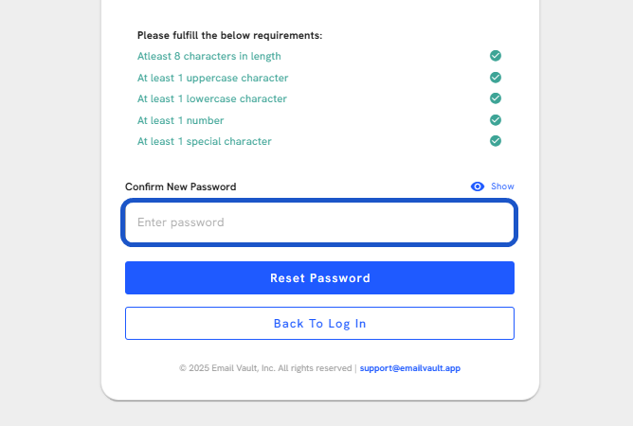Viewport: 633px width, 426px height.
Task: Click the checkmark for 8 characters length
Action: coord(496,56)
